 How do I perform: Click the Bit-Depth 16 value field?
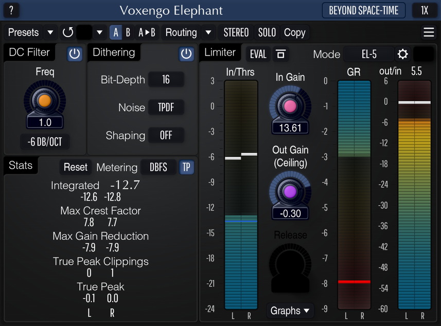[166, 80]
